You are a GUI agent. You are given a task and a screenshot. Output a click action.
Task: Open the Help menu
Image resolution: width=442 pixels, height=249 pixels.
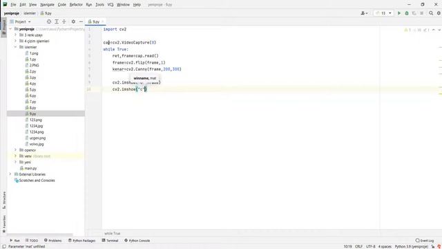point(137,5)
